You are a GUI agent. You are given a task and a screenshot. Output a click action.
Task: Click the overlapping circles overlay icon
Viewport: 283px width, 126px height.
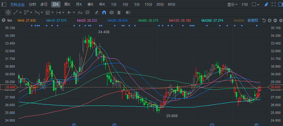[128, 12]
